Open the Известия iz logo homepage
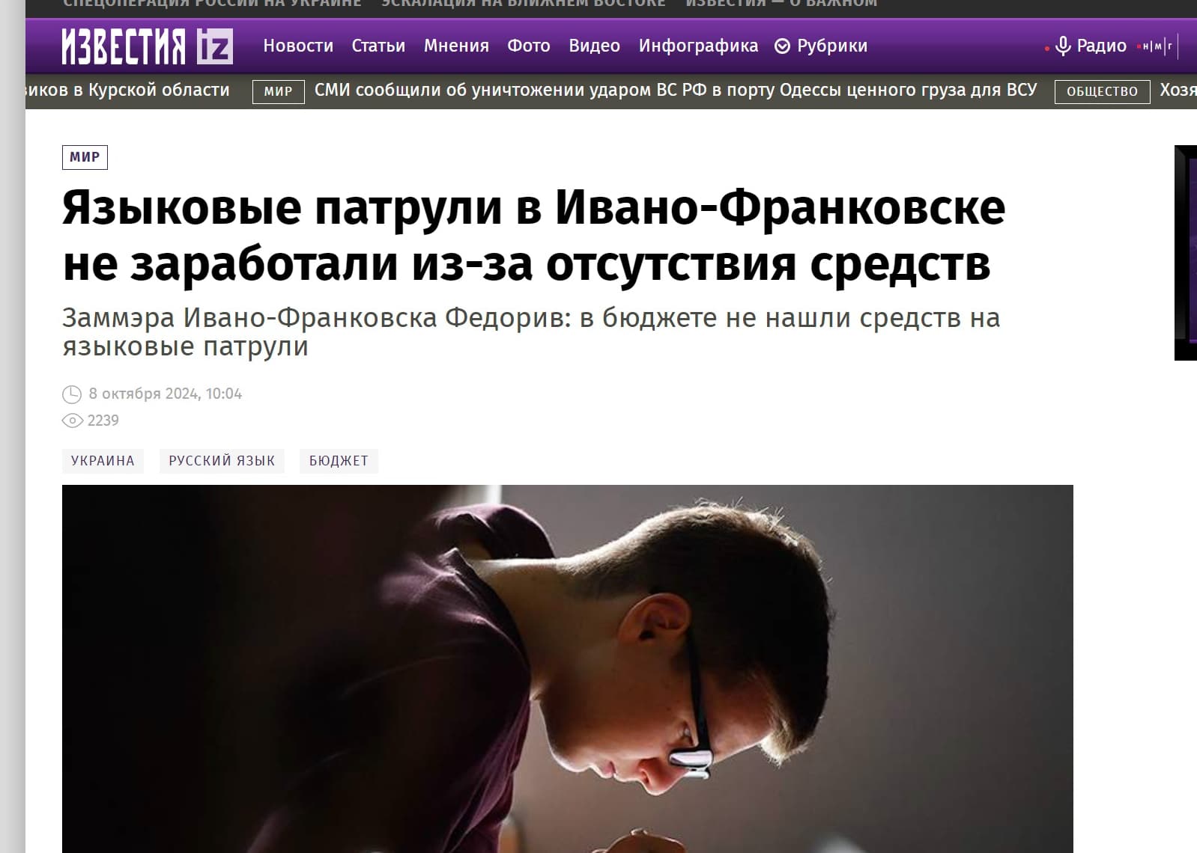 147,46
